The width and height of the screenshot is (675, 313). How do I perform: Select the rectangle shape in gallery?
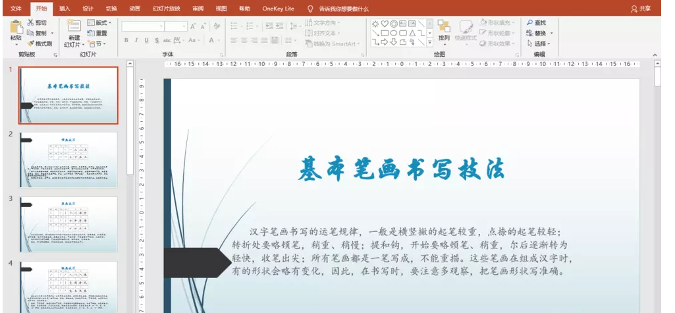point(385,33)
